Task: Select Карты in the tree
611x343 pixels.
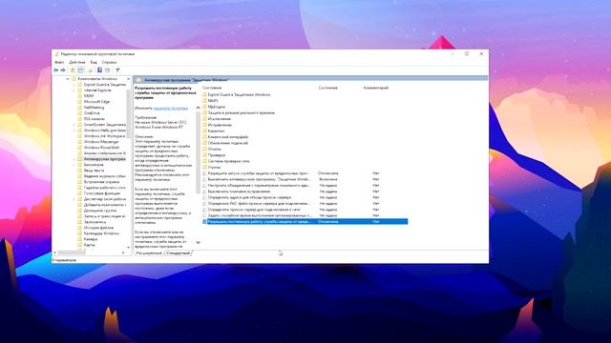Action: coord(89,245)
